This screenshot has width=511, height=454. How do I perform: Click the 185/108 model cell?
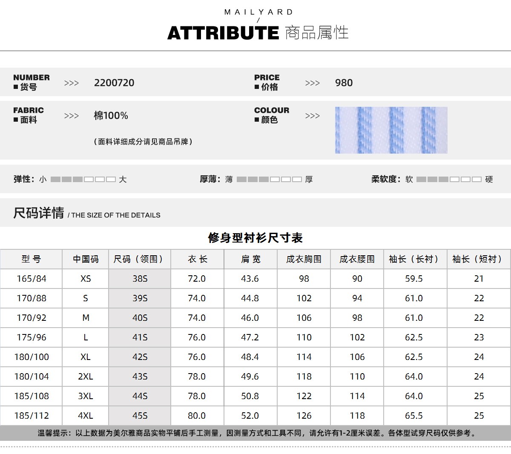32,396
